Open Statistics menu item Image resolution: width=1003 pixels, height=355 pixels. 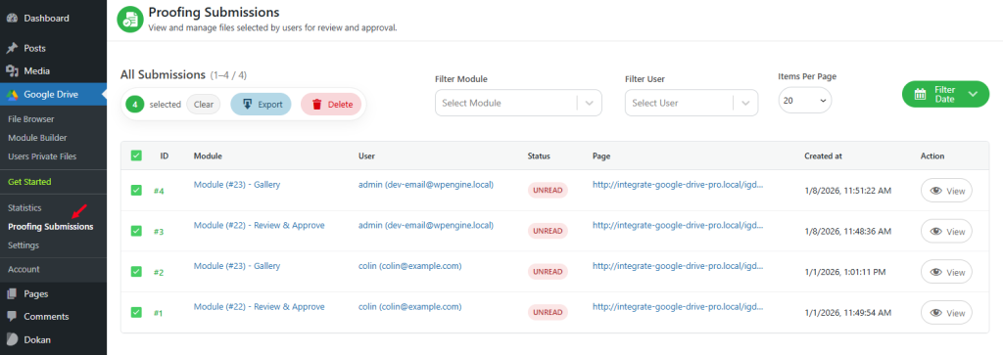24,208
